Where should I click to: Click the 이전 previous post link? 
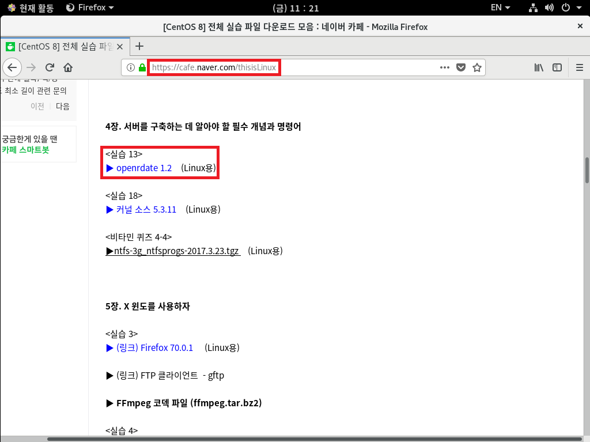pos(37,106)
